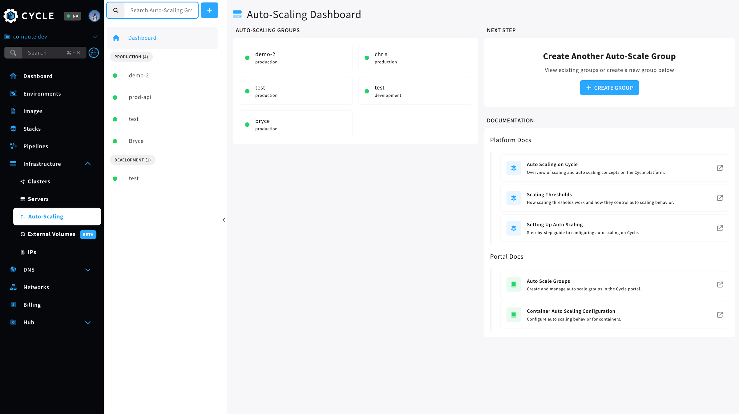Open the chris production group card

pyautogui.click(x=415, y=58)
